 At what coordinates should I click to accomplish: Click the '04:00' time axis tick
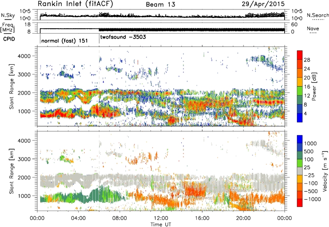tap(78, 218)
